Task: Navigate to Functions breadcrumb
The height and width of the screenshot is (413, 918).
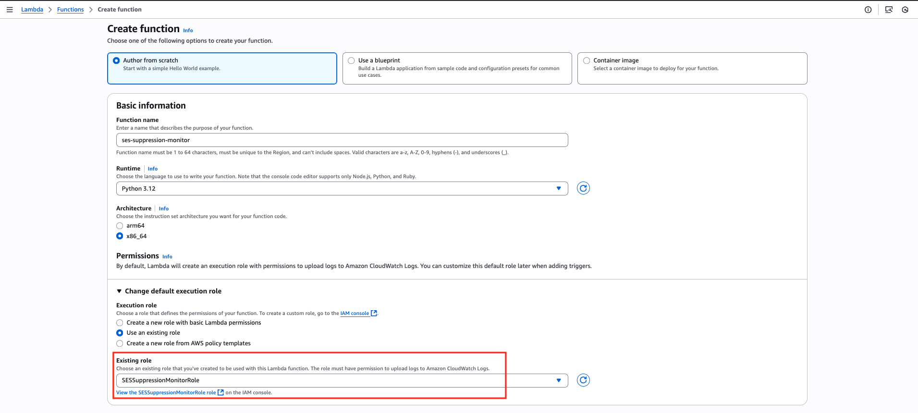Action: (x=70, y=10)
